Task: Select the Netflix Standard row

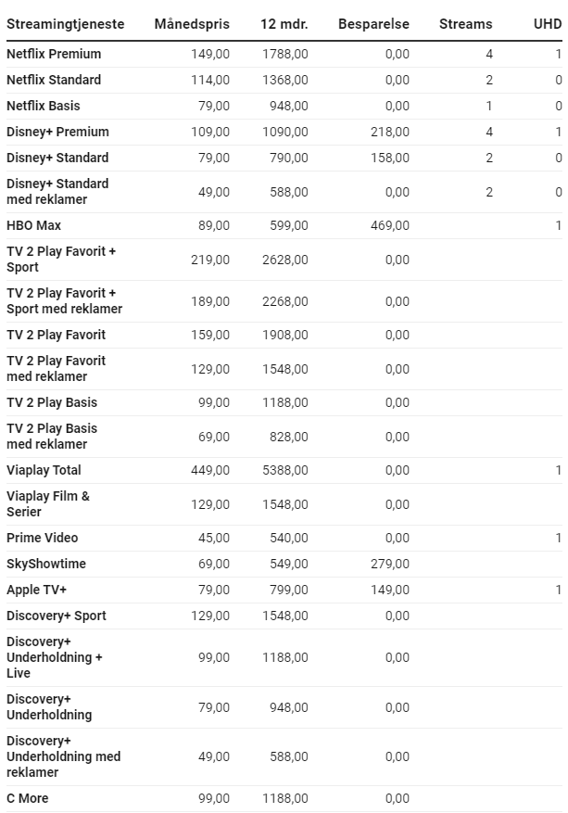Action: click(284, 81)
